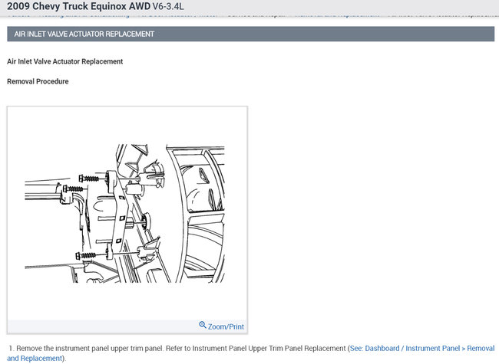The height and width of the screenshot is (364, 499).
Task: Click the 'and Replacement' link continuation
Action: [35, 359]
